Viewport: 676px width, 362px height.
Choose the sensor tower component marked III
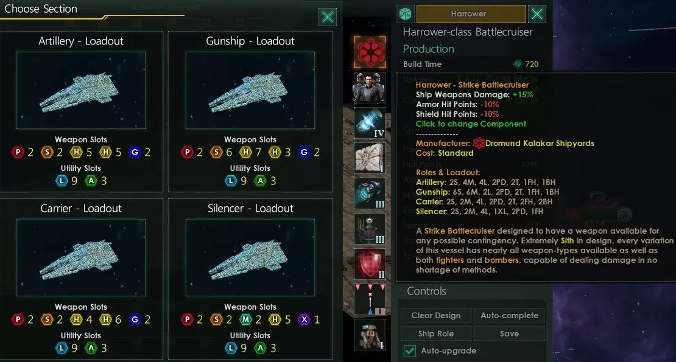point(370,229)
